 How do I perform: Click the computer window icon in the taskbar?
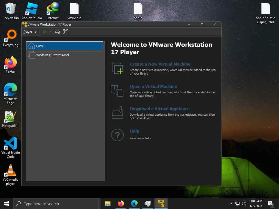tap(147, 204)
